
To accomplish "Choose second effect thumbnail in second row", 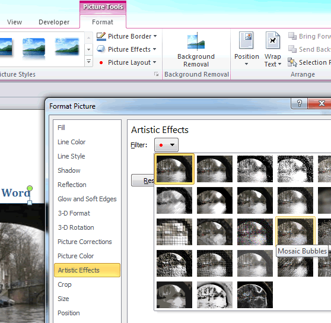I will pyautogui.click(x=215, y=201).
